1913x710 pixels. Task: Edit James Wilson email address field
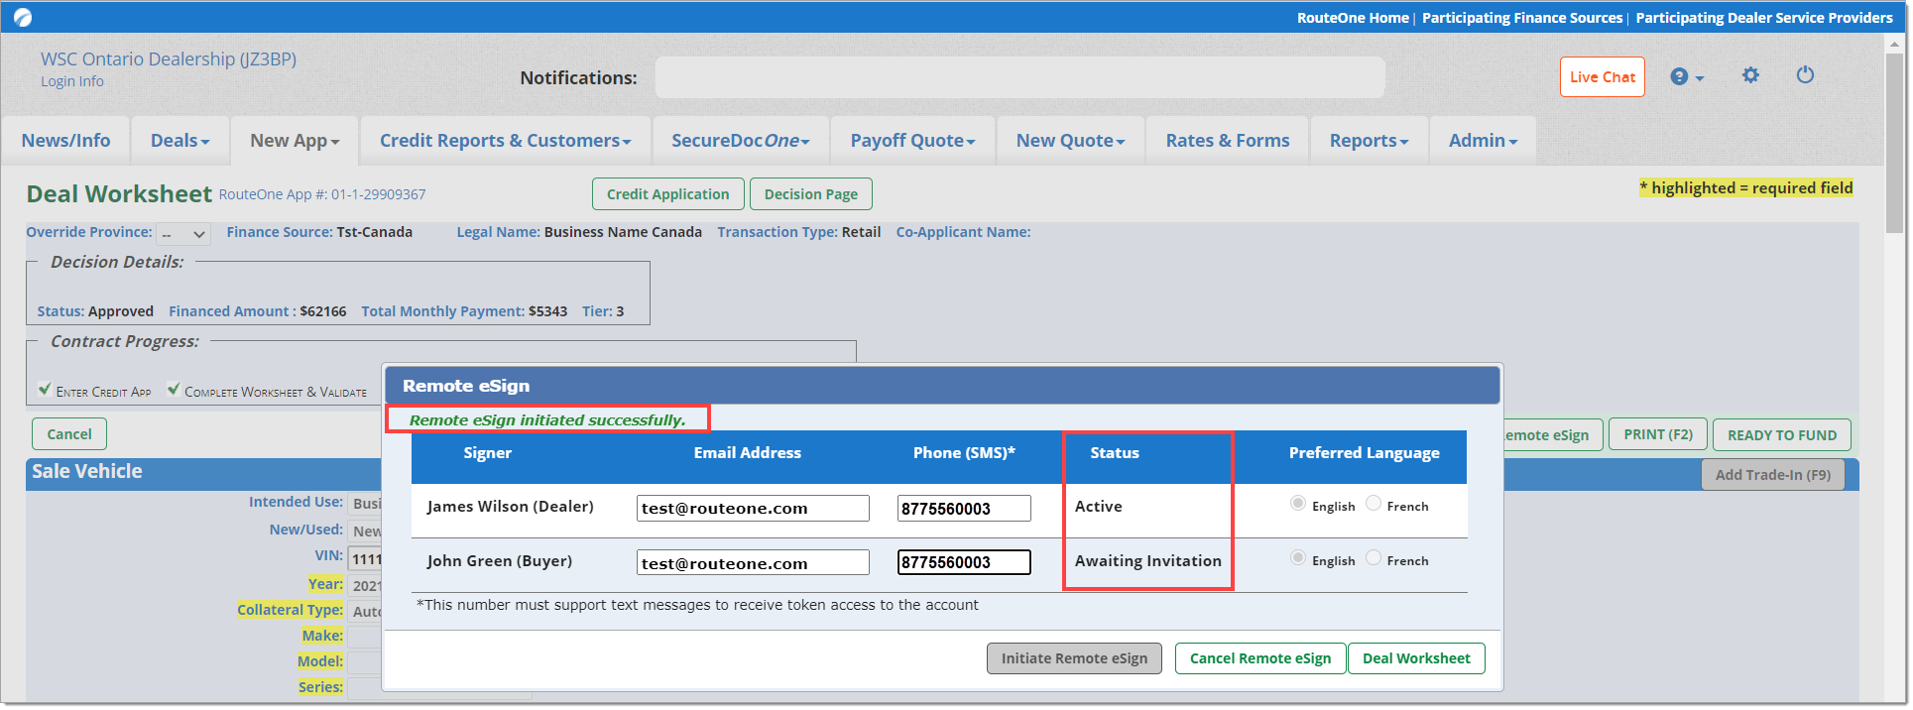tap(753, 508)
